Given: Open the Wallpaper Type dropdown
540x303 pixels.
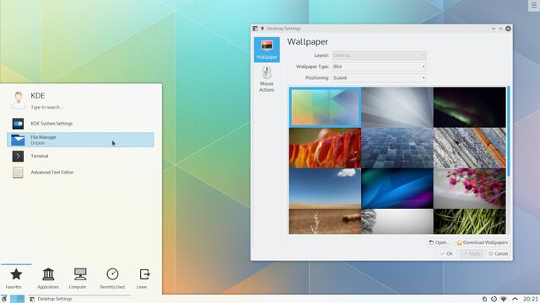Looking at the screenshot, I should (x=379, y=66).
